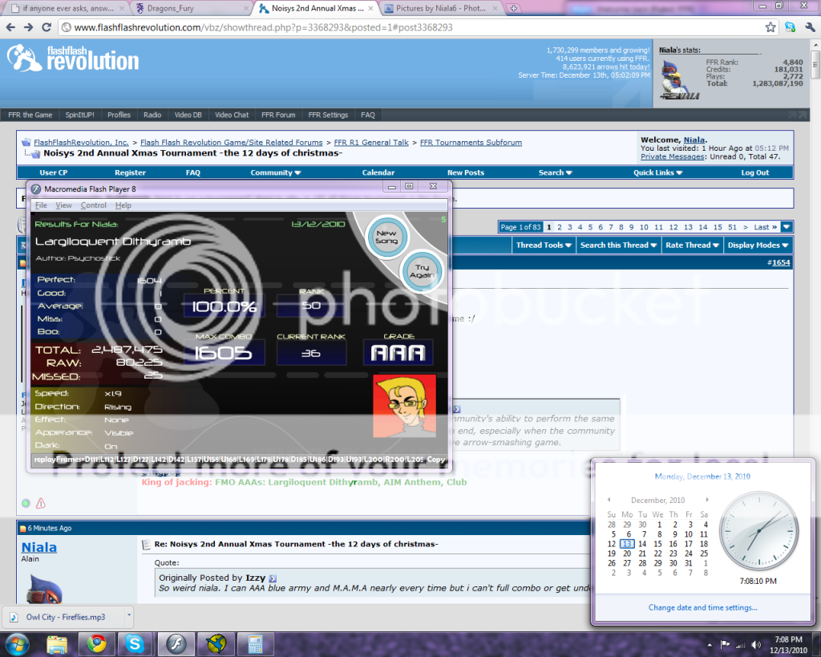Expand the Thread Tools dropdown
Viewport: 821px width, 657px height.
544,245
